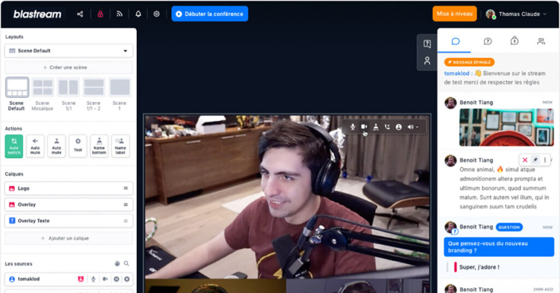The width and height of the screenshot is (560, 293).
Task: Open settings via the gear icon
Action: coord(156,14)
